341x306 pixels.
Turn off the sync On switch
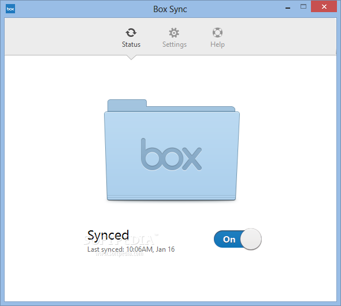click(x=238, y=239)
